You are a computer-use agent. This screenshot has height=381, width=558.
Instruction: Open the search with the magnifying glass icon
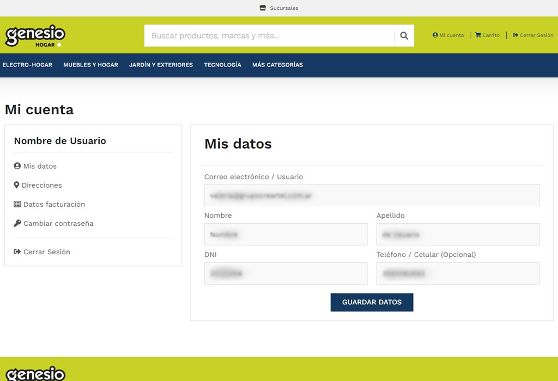(404, 35)
